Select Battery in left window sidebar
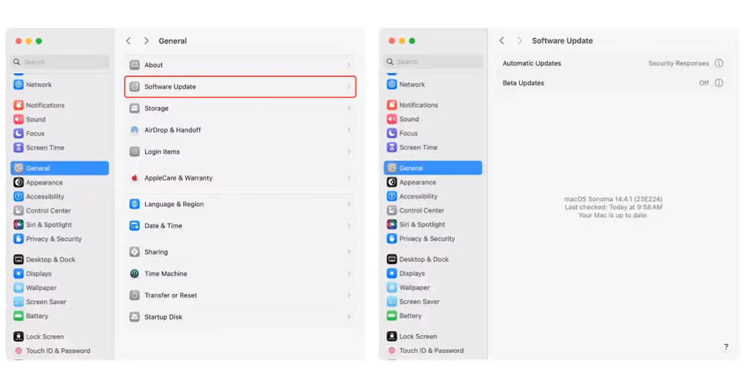 60,317
